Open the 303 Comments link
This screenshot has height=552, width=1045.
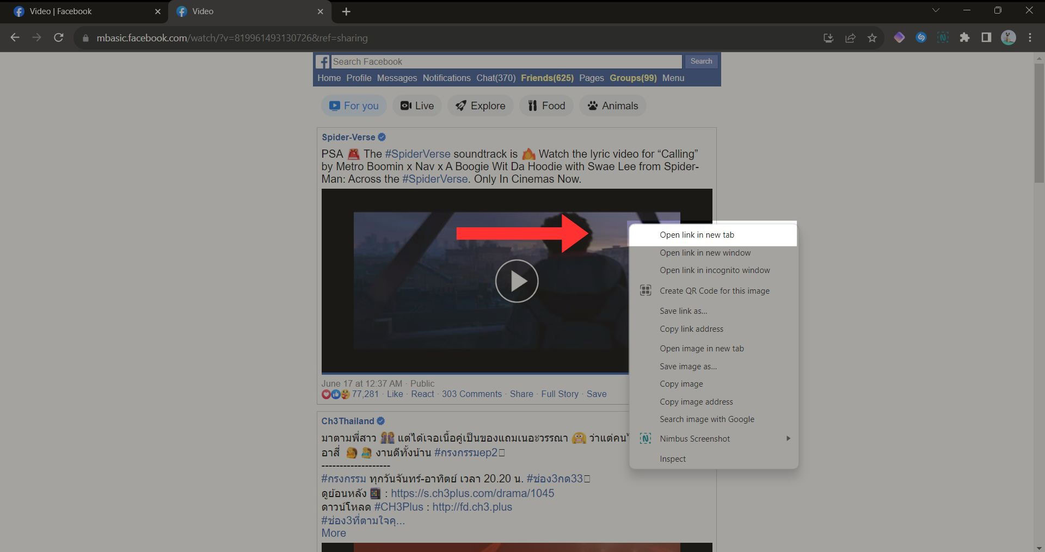point(471,394)
